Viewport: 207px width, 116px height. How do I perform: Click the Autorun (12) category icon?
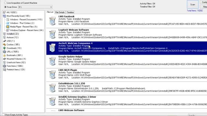(4, 37)
